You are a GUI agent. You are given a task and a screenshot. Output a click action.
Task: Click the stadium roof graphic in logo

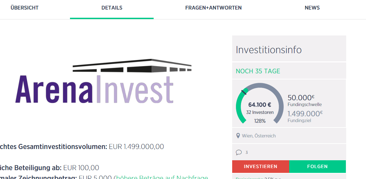[132, 66]
